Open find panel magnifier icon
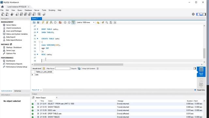 point(107,23)
